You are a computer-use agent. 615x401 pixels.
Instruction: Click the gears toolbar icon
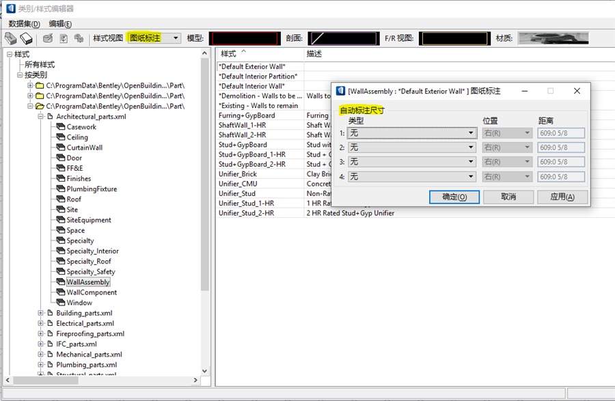pos(79,38)
